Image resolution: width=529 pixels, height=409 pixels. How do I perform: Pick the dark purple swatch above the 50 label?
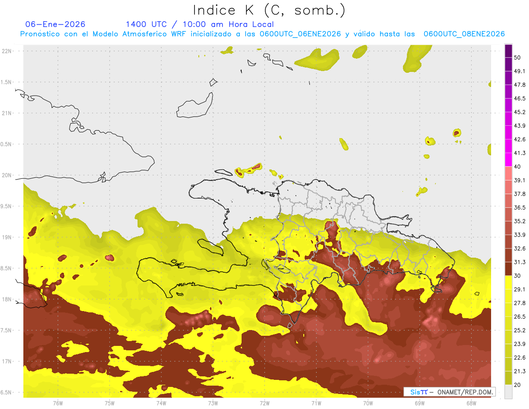[508, 51]
